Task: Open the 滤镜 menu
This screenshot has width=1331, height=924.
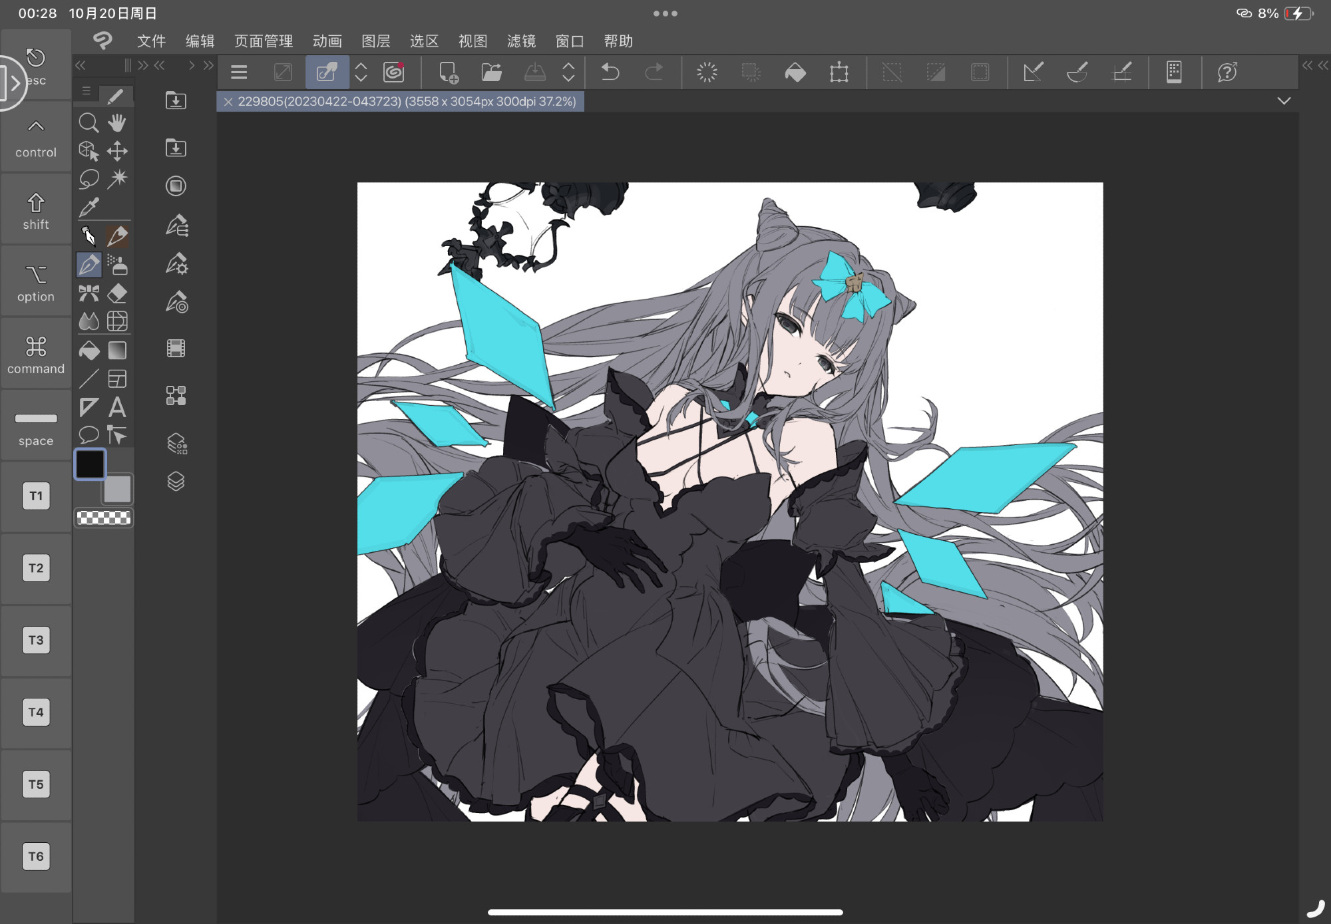Action: point(521,41)
